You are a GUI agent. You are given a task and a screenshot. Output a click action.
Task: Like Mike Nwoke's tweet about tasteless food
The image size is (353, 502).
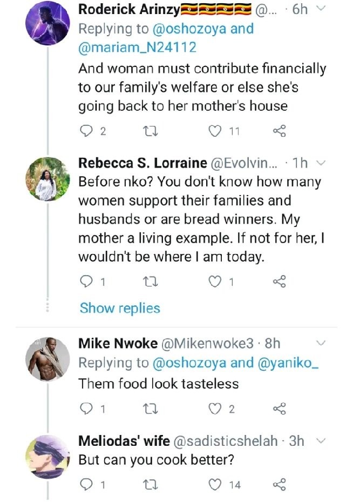coord(215,409)
